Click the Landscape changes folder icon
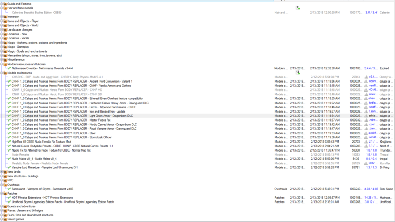395x222 pixels. [x=5, y=29]
